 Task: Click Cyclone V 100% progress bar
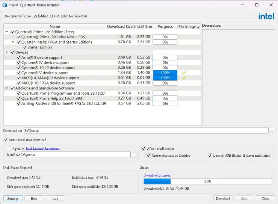point(165,73)
